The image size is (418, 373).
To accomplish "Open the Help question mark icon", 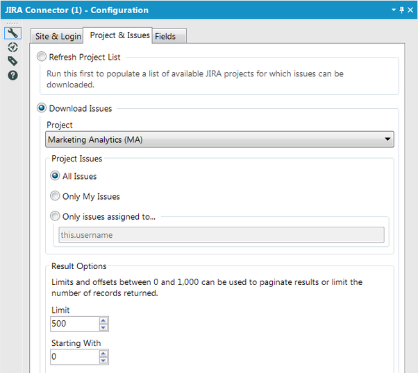I will pyautogui.click(x=12, y=75).
